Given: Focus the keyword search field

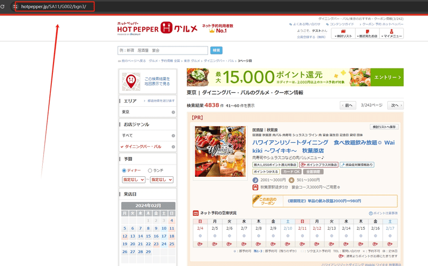Looking at the screenshot, I should tap(163, 50).
